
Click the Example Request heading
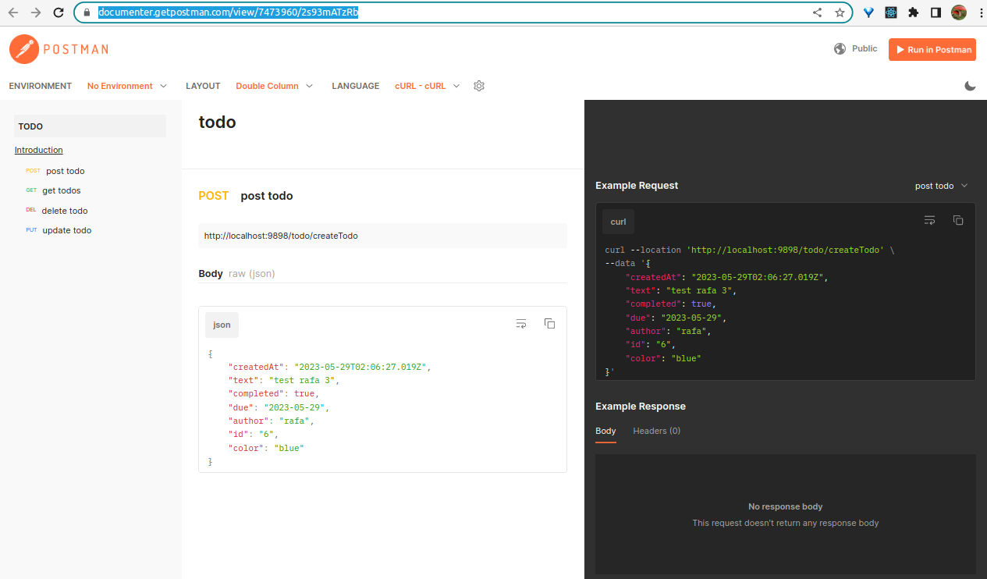[x=637, y=186]
